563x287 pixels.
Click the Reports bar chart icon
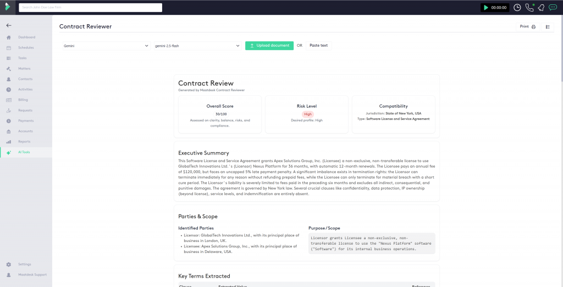click(x=9, y=141)
